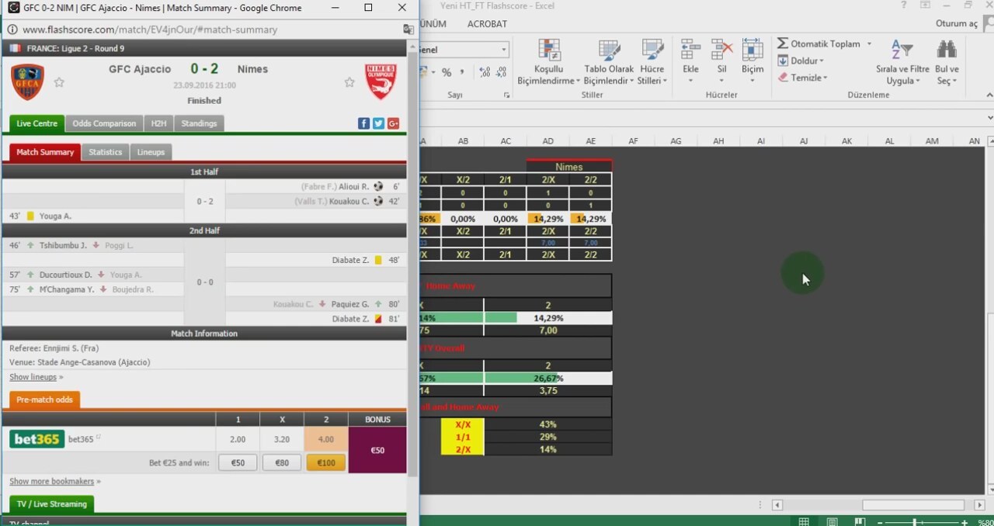Screen dimensions: 994x526
Task: Apply percent style in Excel
Action: coord(446,72)
